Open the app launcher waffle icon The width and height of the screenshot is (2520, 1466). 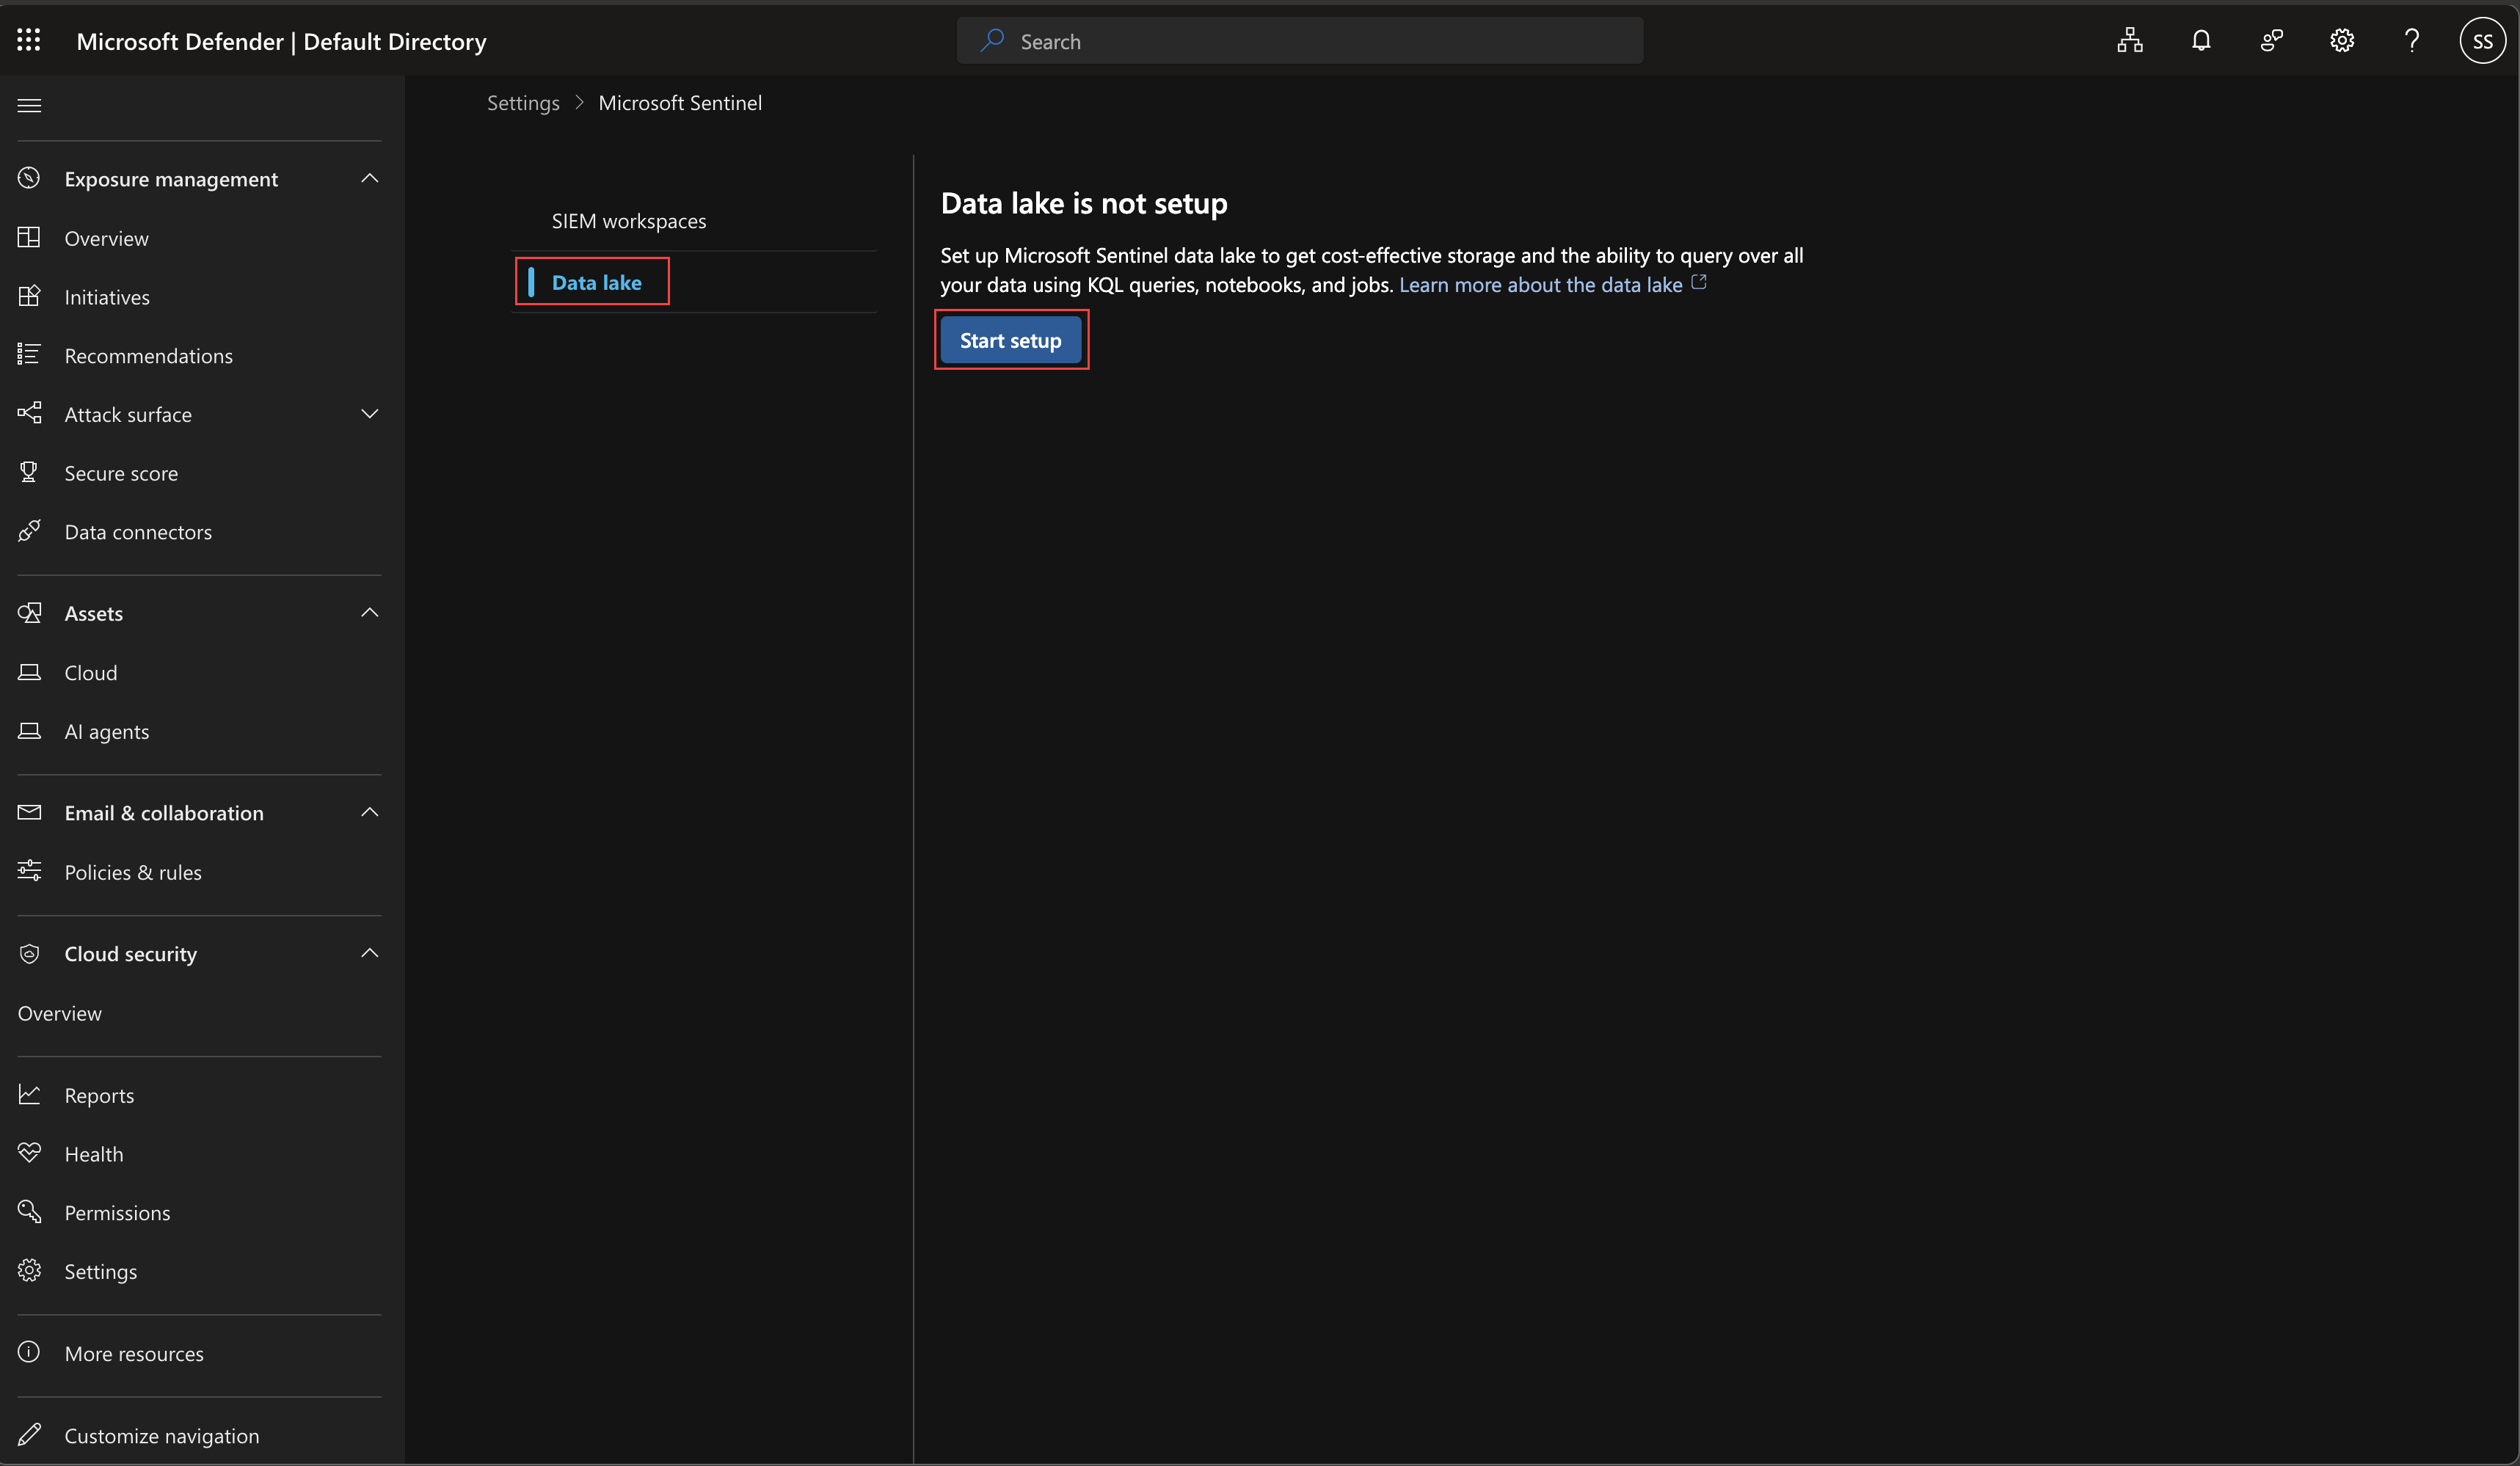(x=29, y=40)
